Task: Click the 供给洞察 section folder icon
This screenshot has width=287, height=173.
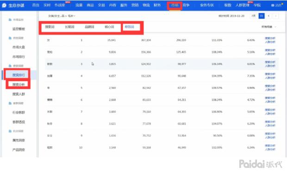Action: pos(10,38)
